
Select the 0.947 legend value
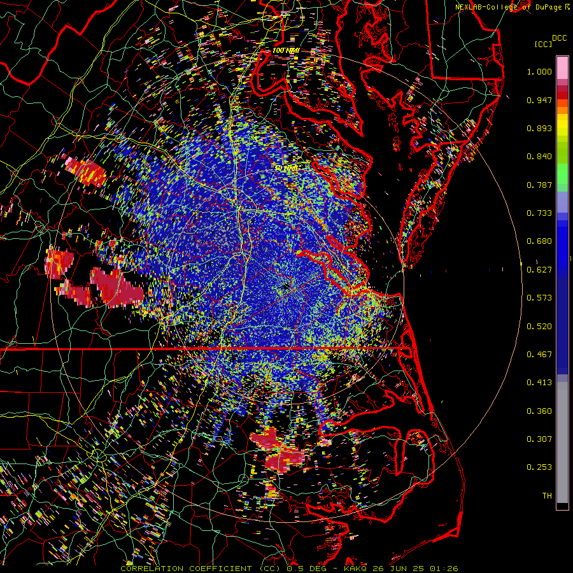tap(539, 100)
